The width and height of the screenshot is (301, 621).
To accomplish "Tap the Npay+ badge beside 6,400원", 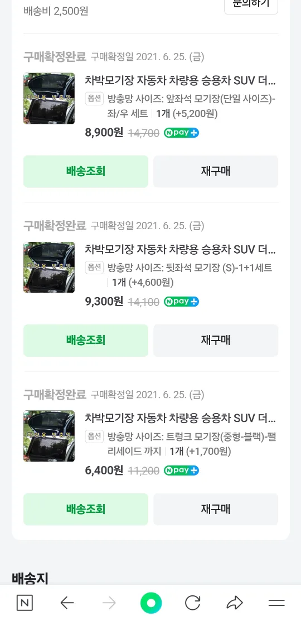I will click(x=181, y=470).
